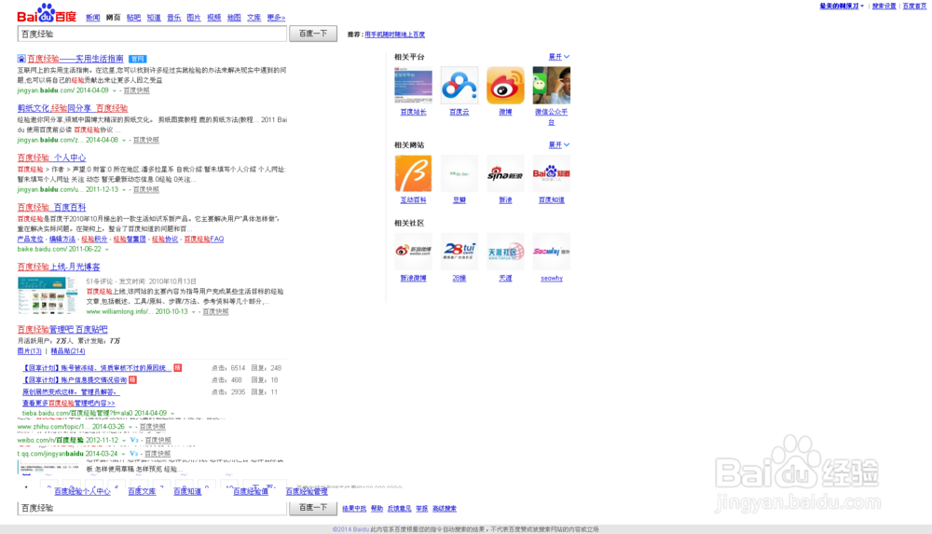Open the 百度云 cloud icon
Screen dimensions: 932x534
(459, 86)
